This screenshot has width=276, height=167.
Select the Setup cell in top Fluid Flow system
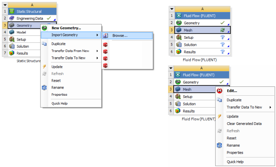(x=188, y=37)
